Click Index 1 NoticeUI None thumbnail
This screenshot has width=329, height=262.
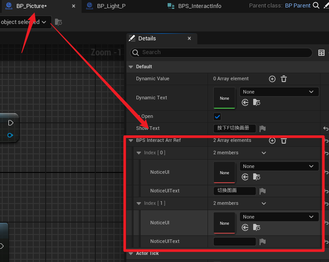point(224,223)
